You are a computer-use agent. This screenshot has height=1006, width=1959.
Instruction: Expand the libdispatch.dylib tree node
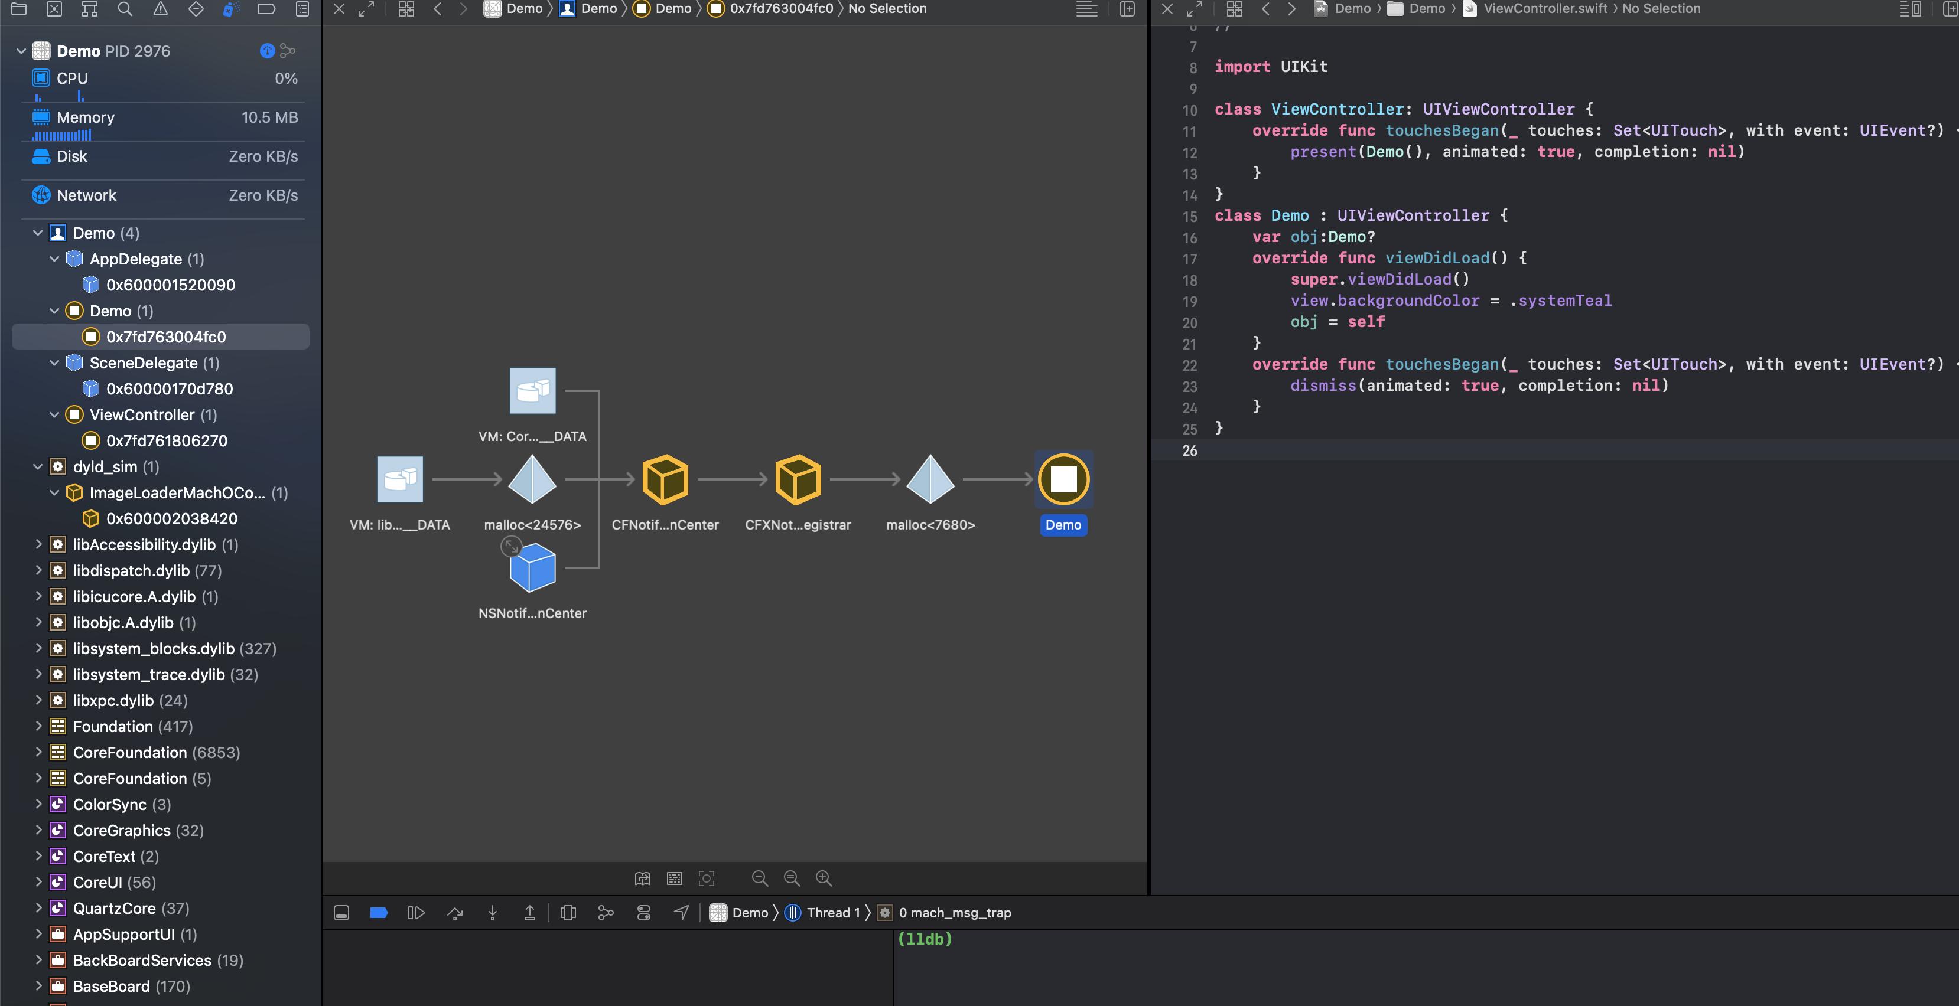click(x=38, y=571)
